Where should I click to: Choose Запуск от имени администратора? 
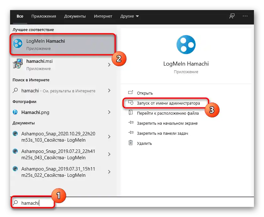[168, 103]
